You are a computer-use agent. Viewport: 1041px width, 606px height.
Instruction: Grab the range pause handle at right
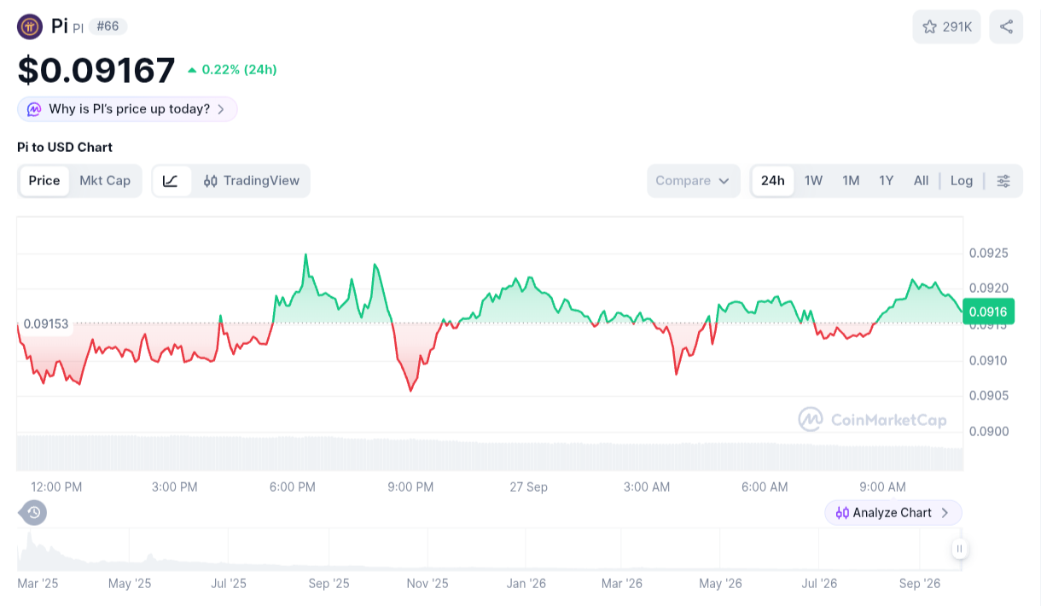(960, 549)
